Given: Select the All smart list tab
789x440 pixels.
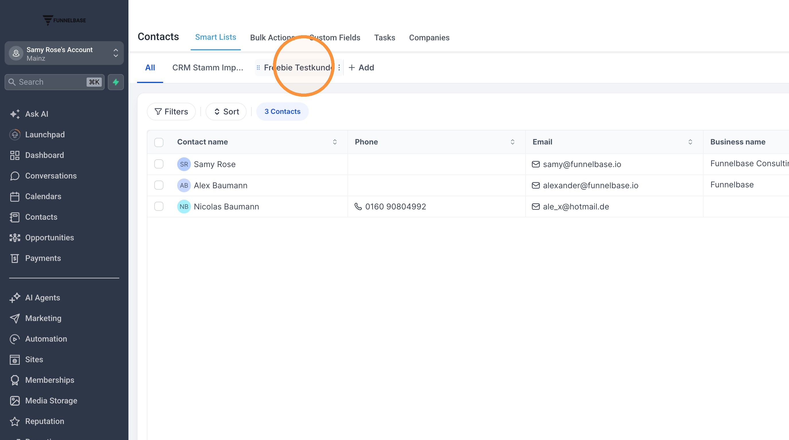Looking at the screenshot, I should click(x=150, y=68).
